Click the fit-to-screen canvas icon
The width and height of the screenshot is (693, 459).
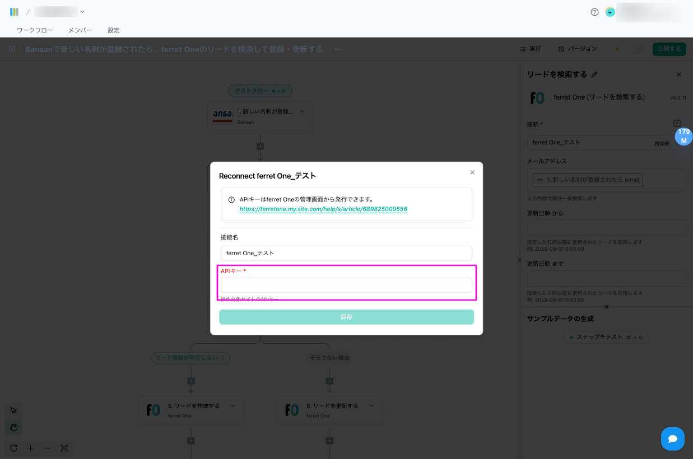coord(64,448)
